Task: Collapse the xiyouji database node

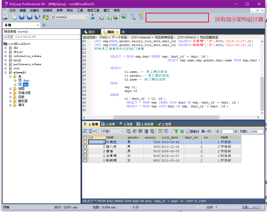Action: 5,72
